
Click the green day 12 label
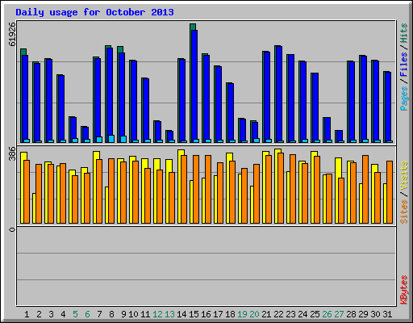point(157,314)
